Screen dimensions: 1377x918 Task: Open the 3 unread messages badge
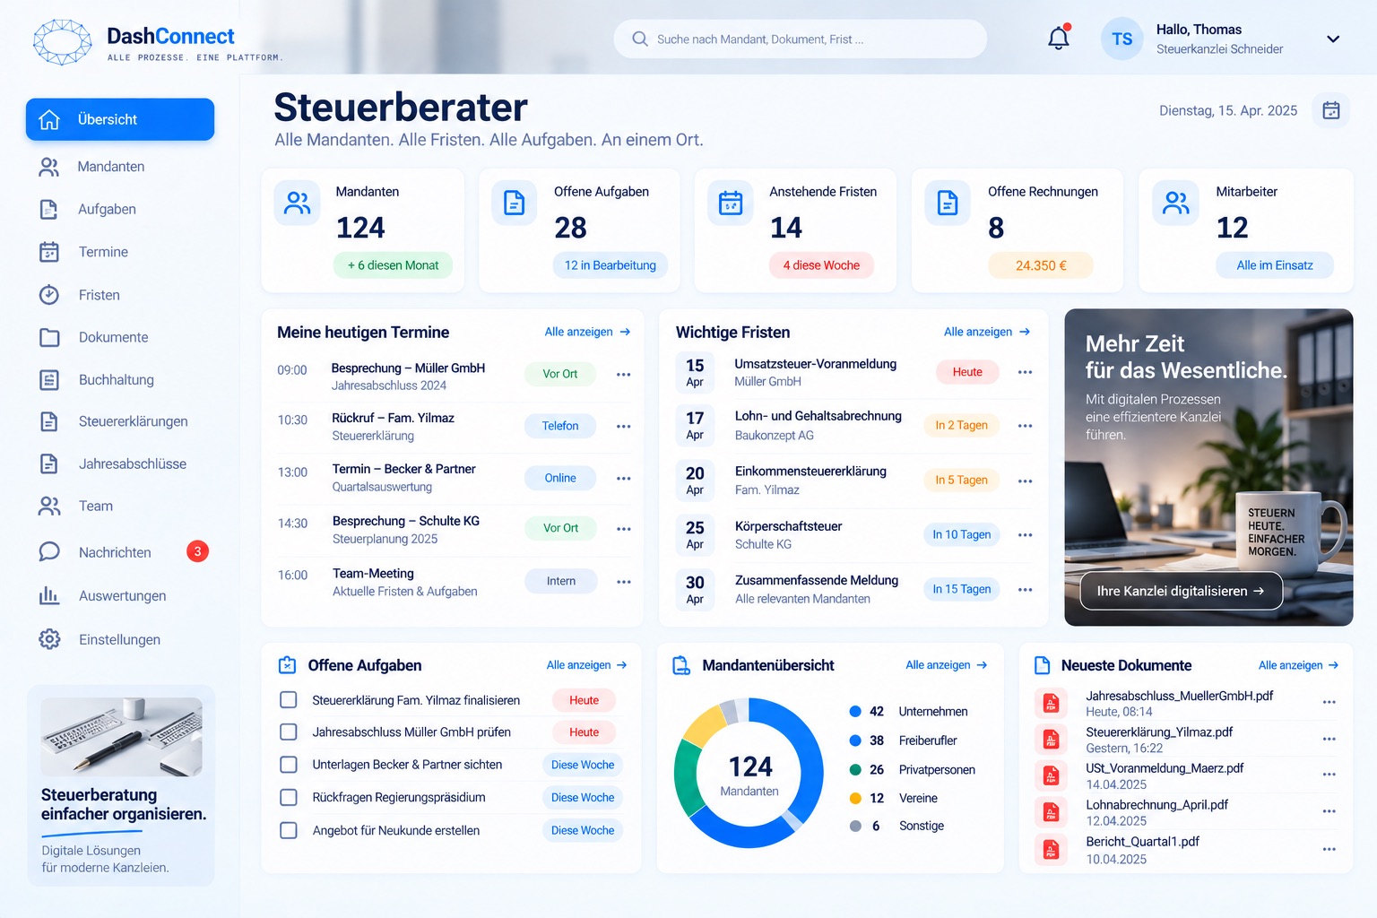coord(197,551)
